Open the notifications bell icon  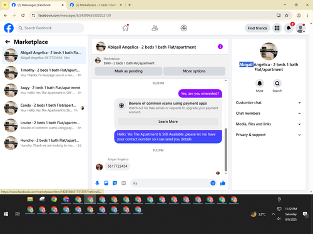click(289, 28)
